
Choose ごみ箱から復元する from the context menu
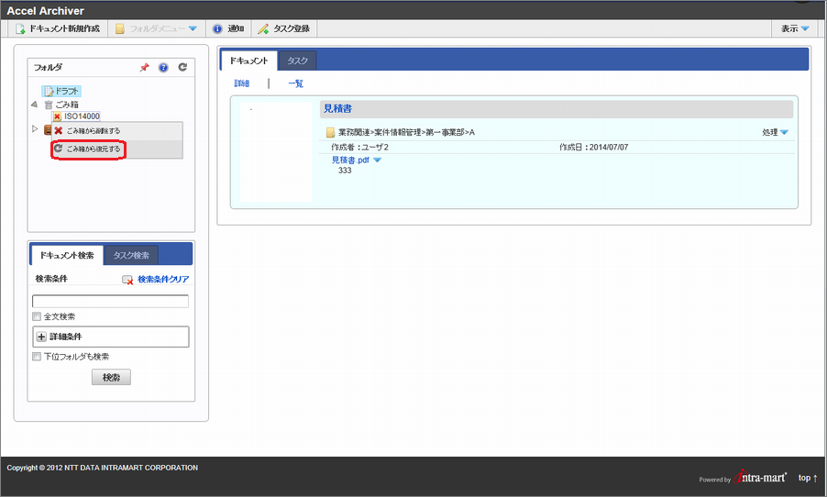[93, 149]
